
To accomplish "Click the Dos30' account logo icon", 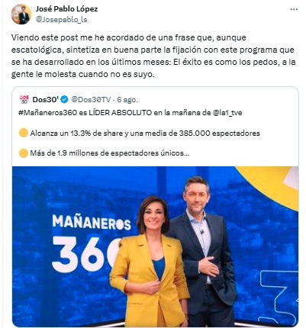I will (24, 99).
